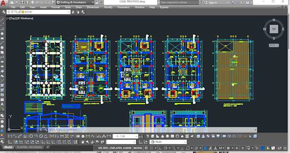290x153 pixels.
Task: Choose the Radius dimension circle icon
Action: 31,136
